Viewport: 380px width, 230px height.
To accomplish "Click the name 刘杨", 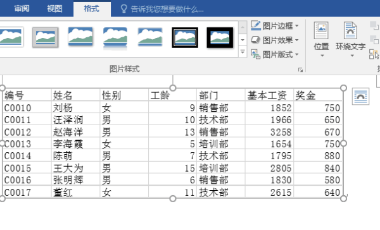I will point(63,107).
